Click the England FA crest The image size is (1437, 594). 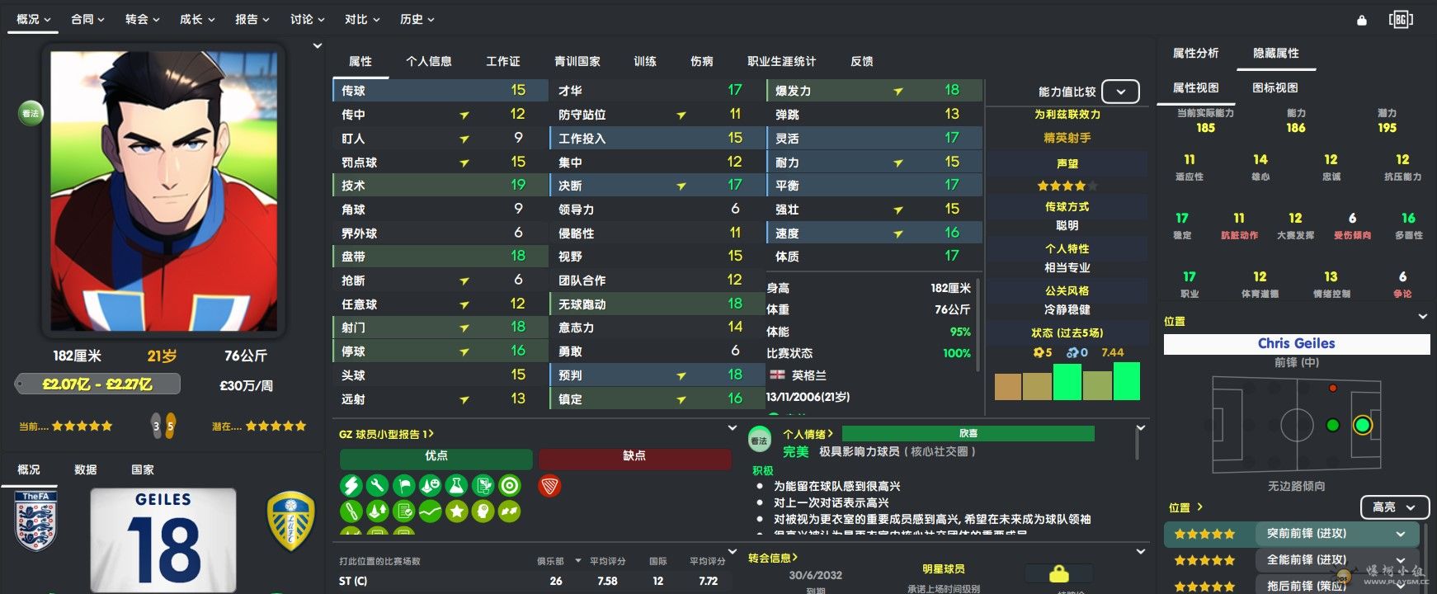point(35,521)
